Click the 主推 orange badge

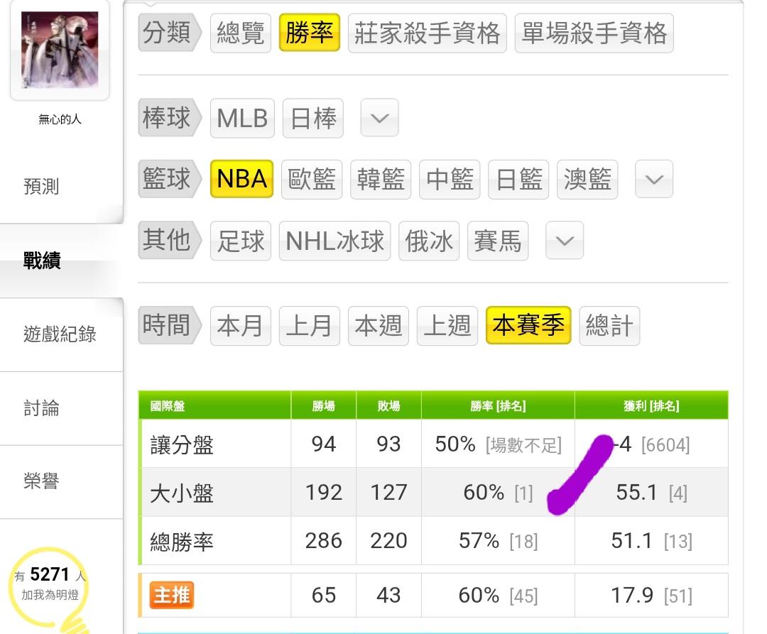pyautogui.click(x=172, y=595)
